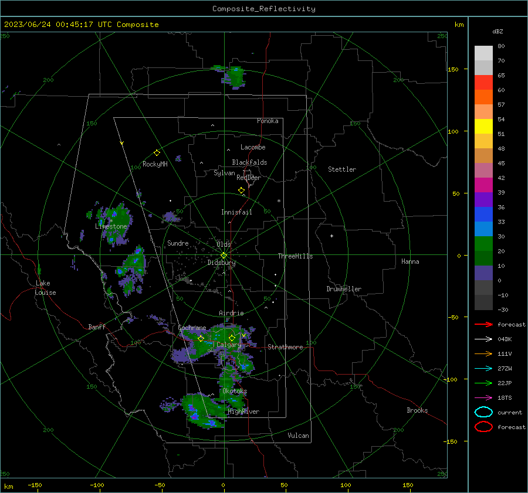Select the red 60-65 dBZ swatch
528x493 pixels.
coord(483,83)
